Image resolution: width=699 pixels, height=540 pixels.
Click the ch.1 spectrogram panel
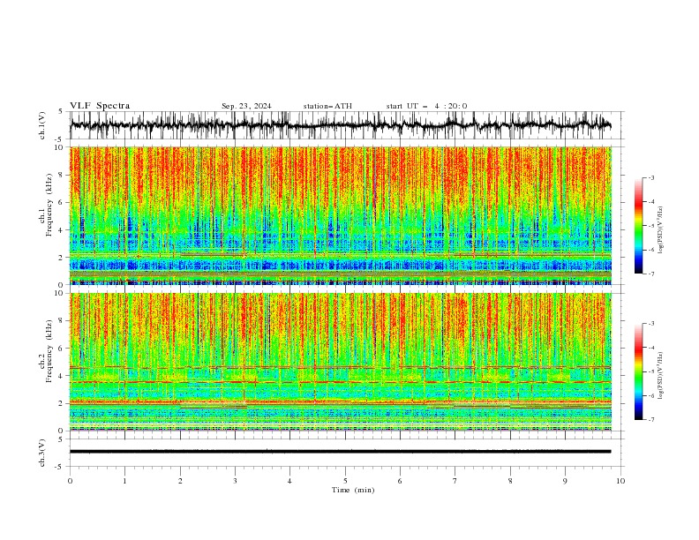click(x=340, y=215)
